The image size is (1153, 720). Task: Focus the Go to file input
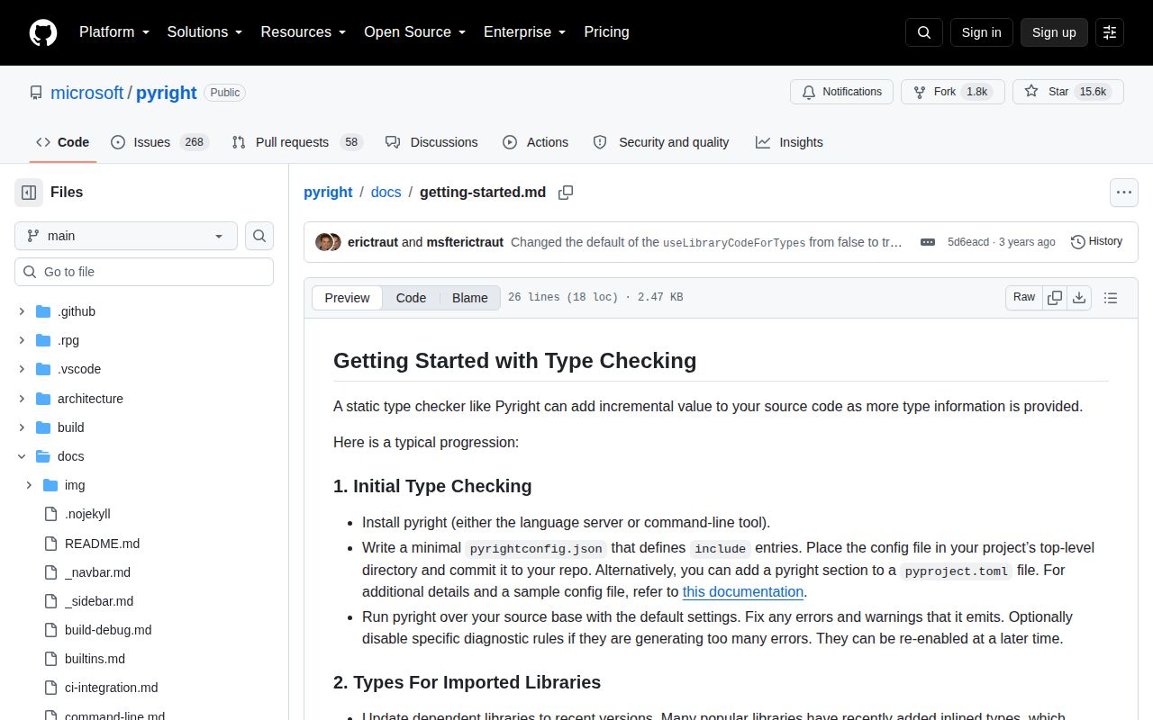click(x=144, y=272)
